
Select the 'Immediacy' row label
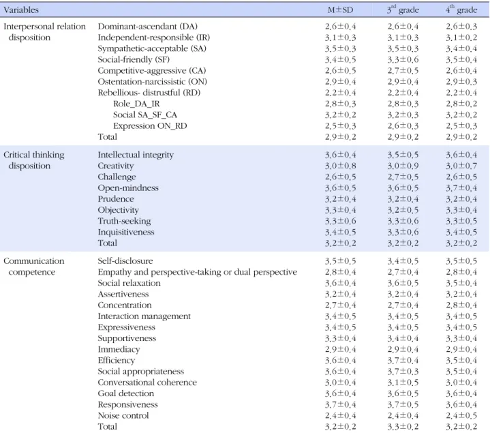[119, 350]
